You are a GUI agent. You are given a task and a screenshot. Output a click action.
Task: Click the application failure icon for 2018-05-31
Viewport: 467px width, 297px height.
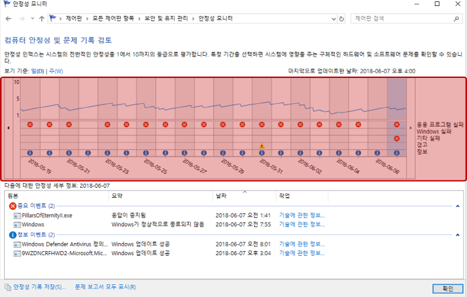tap(262, 125)
